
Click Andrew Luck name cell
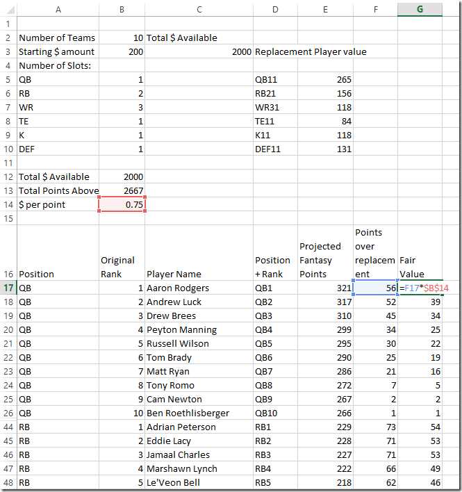coord(199,302)
